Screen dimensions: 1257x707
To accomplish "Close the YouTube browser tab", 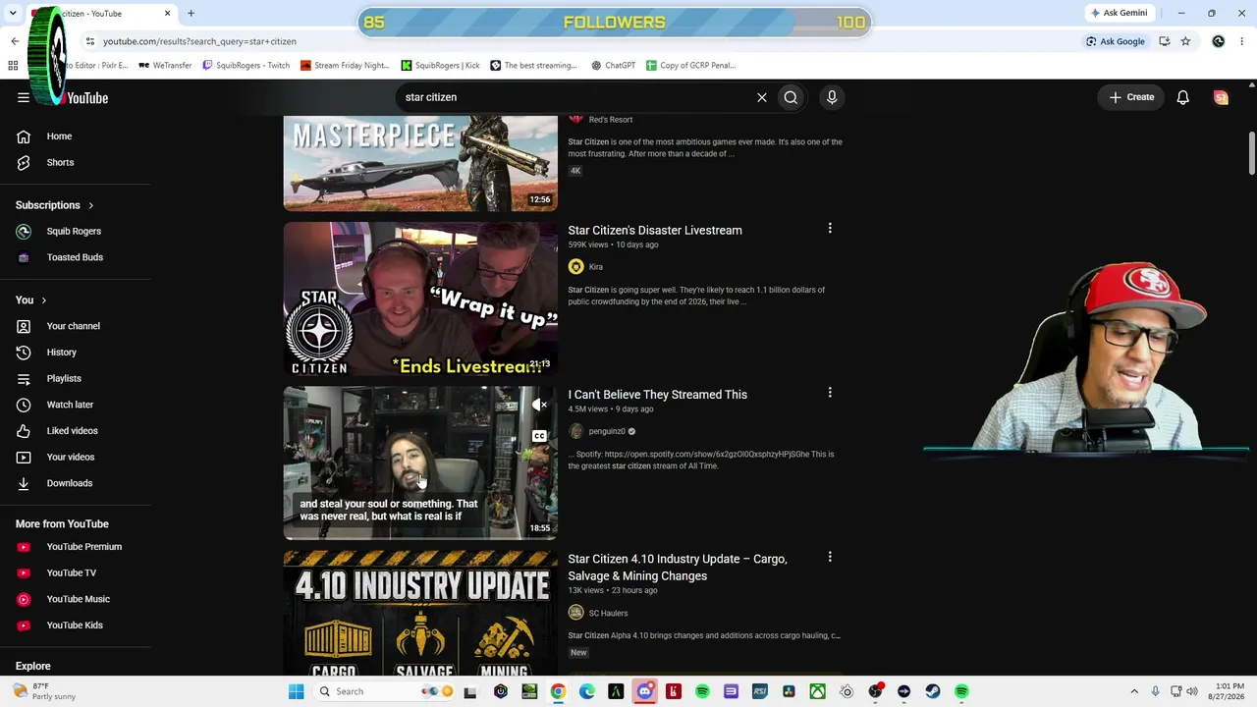I will pyautogui.click(x=167, y=13).
